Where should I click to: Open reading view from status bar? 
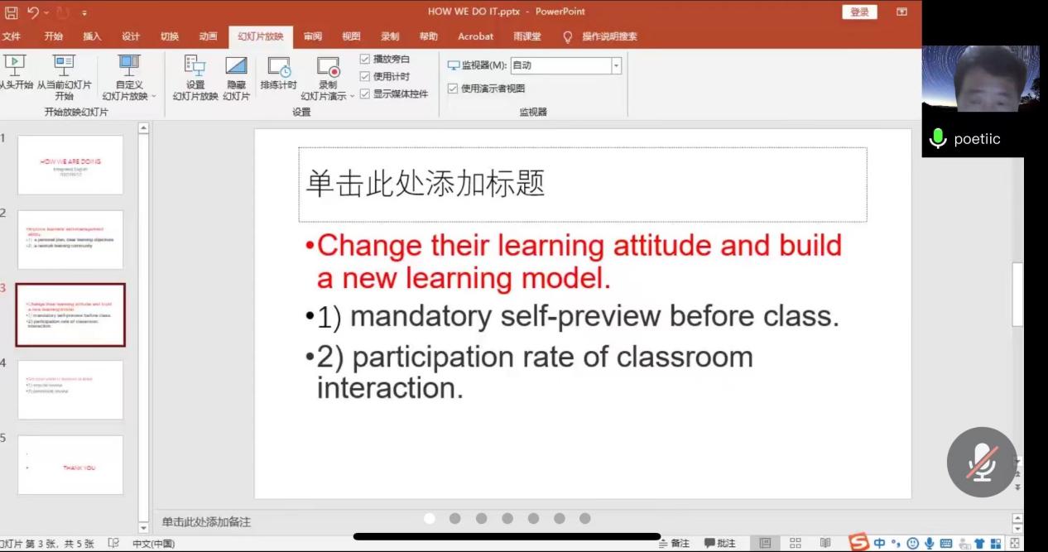[x=825, y=544]
